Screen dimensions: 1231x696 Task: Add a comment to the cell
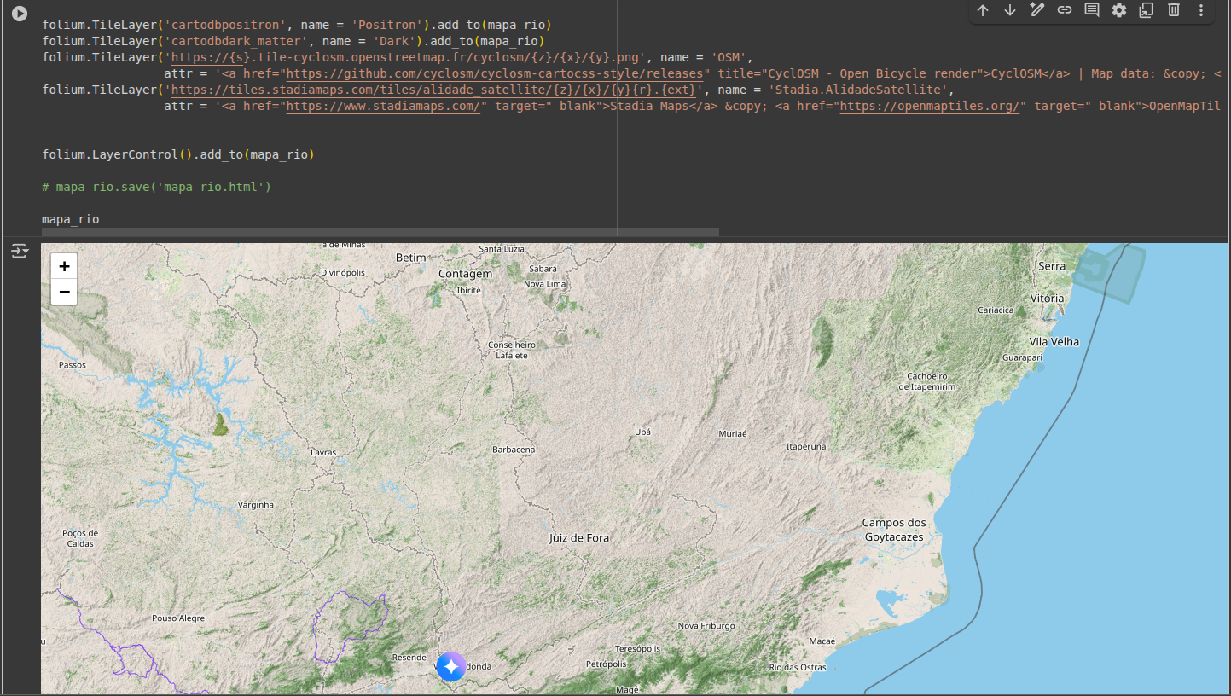pyautogui.click(x=1092, y=10)
